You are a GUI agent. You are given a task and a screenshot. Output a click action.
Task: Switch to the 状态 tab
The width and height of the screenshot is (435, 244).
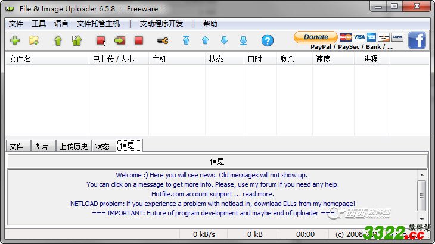click(102, 146)
